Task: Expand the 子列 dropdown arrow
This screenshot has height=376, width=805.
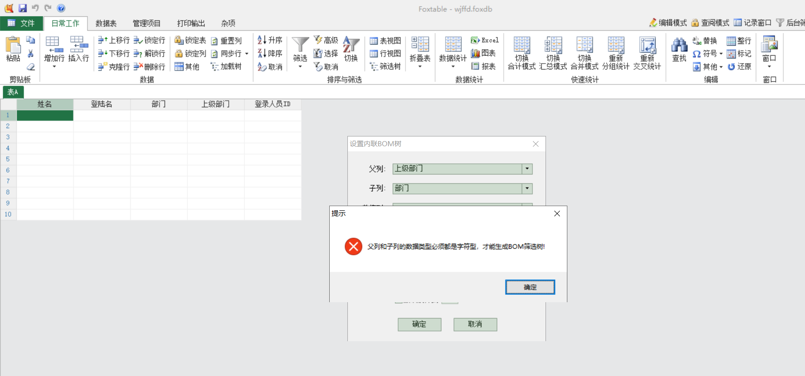Action: [x=527, y=188]
